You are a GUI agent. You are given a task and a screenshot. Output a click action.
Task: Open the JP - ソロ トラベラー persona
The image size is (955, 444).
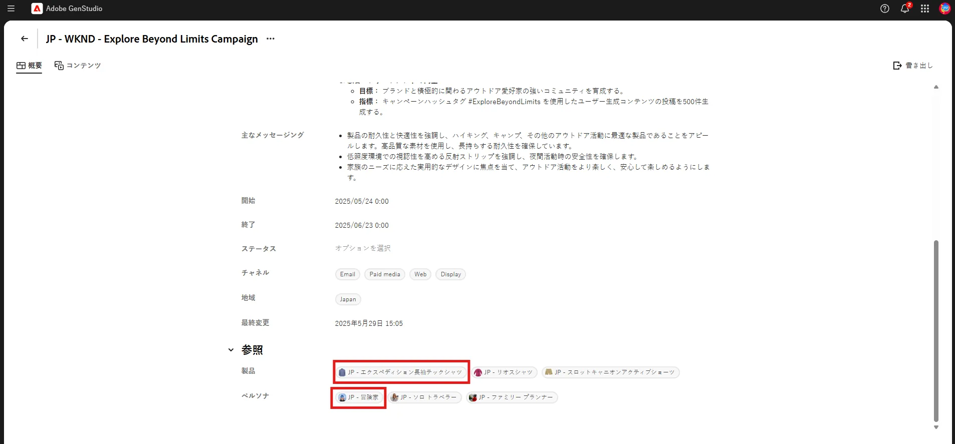[x=424, y=397]
